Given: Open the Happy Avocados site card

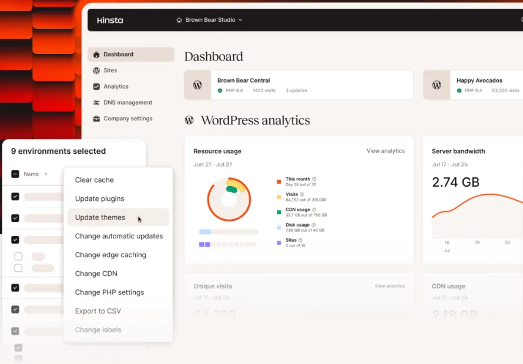Looking at the screenshot, I should coord(473,85).
